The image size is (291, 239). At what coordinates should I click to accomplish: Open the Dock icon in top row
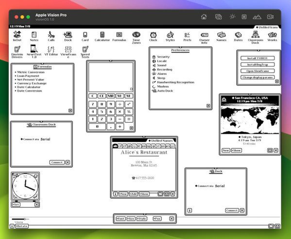(x=68, y=36)
